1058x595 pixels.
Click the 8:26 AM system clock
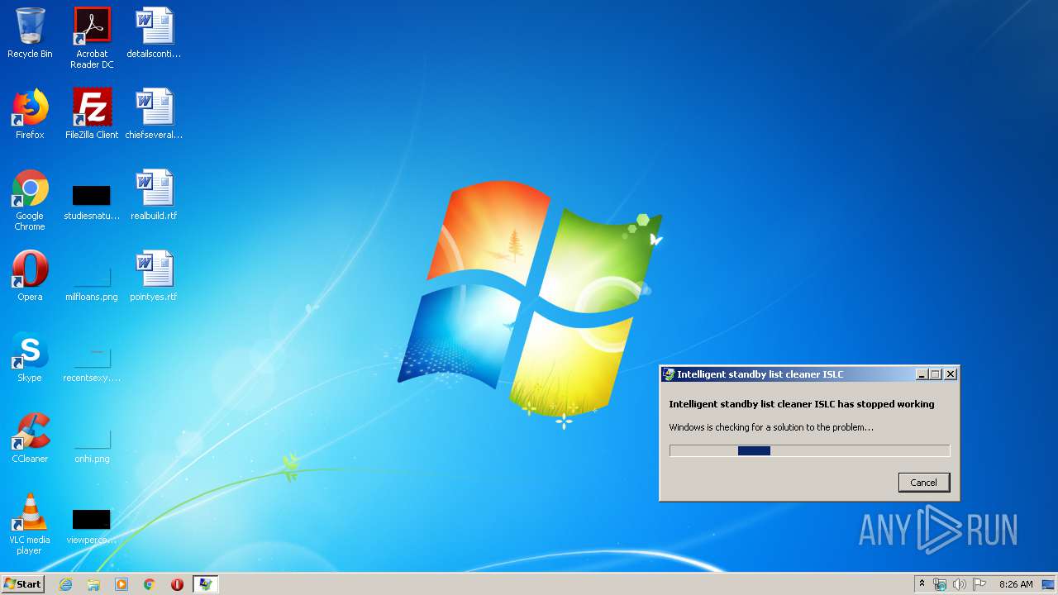pyautogui.click(x=1016, y=584)
